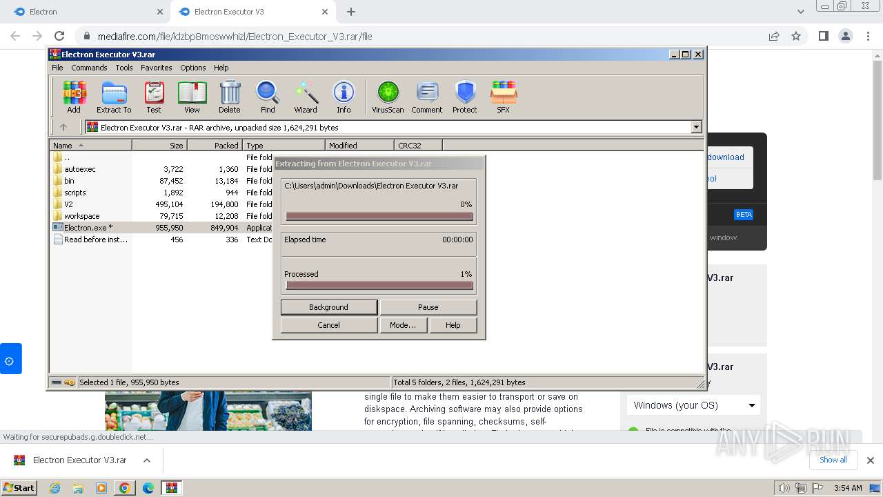Image resolution: width=883 pixels, height=497 pixels.
Task: Click the volume icon in system tray
Action: (x=784, y=488)
